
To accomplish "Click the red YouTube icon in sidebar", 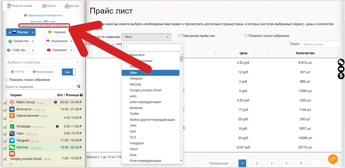I will click(x=12, y=154).
